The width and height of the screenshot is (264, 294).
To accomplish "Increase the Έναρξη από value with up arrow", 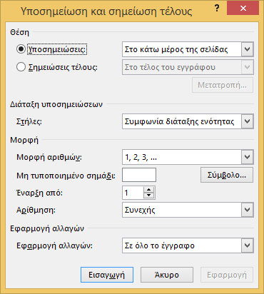I will pos(149,190).
